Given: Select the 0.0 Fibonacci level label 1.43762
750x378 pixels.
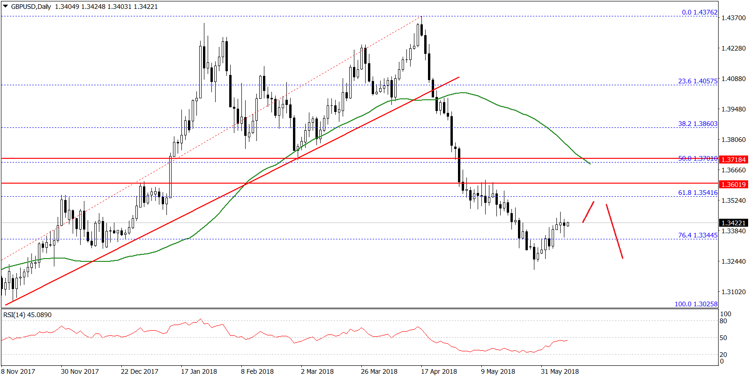Looking at the screenshot, I should pos(699,12).
